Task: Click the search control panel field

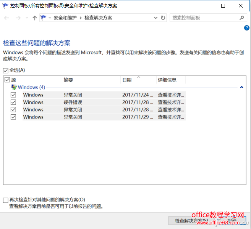Action: [208, 18]
